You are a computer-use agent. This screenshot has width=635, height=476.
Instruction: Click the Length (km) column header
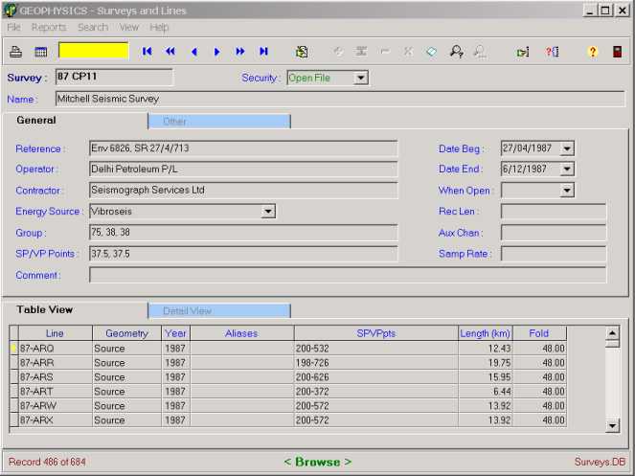(x=486, y=333)
